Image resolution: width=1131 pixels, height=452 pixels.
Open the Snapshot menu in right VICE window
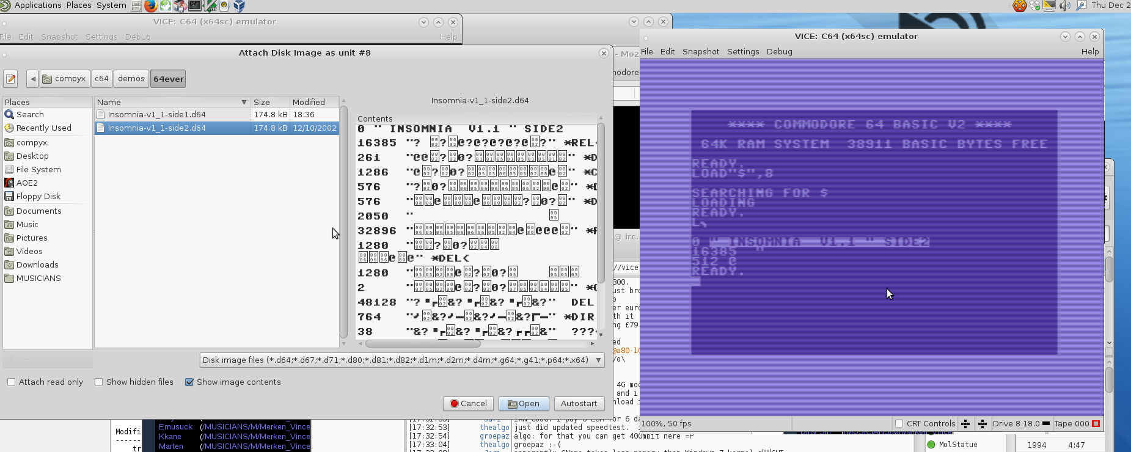[701, 52]
